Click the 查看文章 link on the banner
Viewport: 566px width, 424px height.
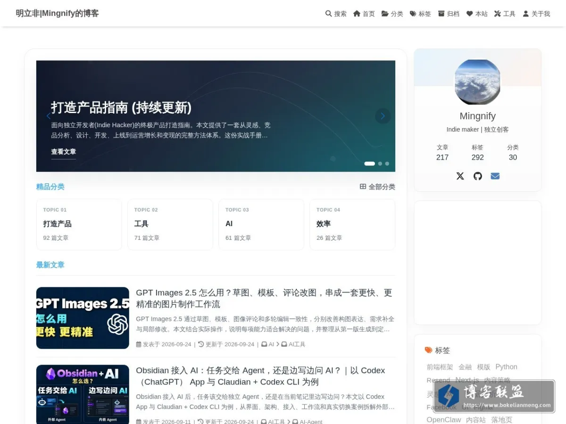[63, 152]
